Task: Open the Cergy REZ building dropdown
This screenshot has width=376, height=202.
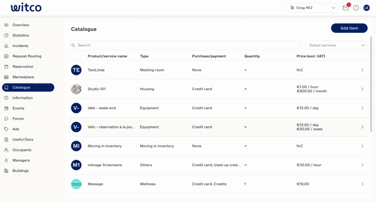Action: (312, 8)
